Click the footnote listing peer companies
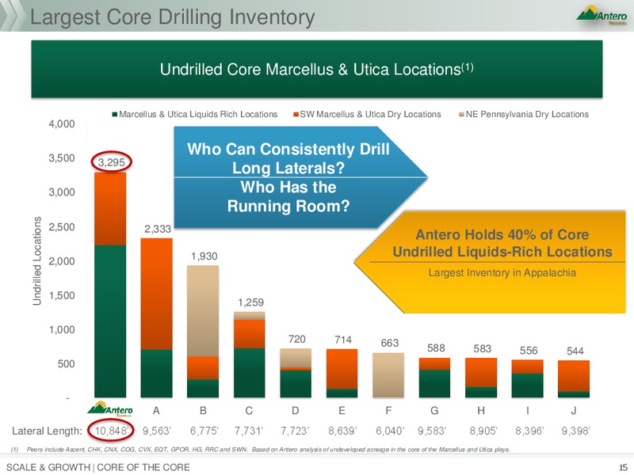This screenshot has height=475, width=634. 261,450
